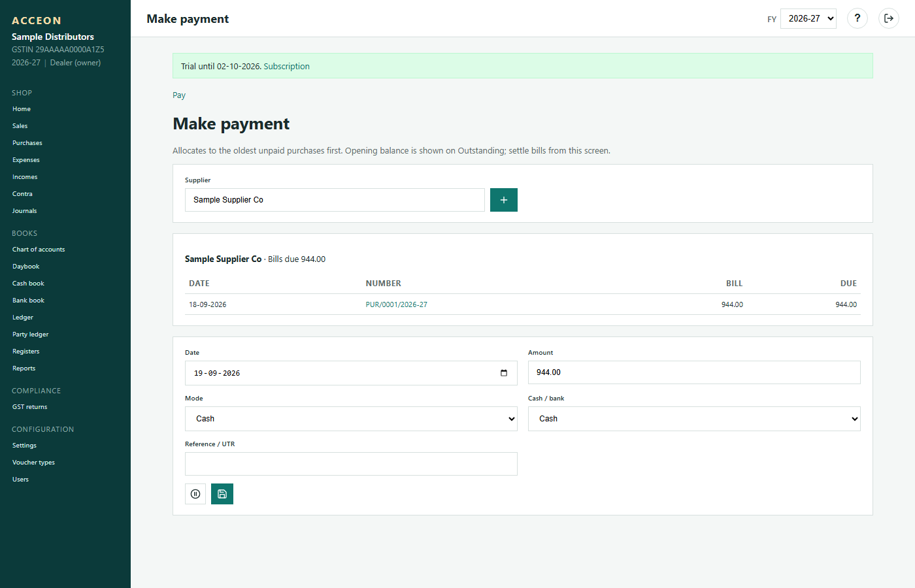Click the Supplier input field

click(x=335, y=200)
